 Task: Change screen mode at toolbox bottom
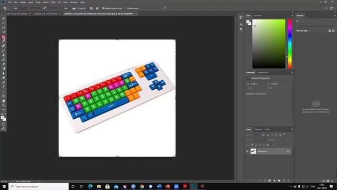click(x=4, y=129)
